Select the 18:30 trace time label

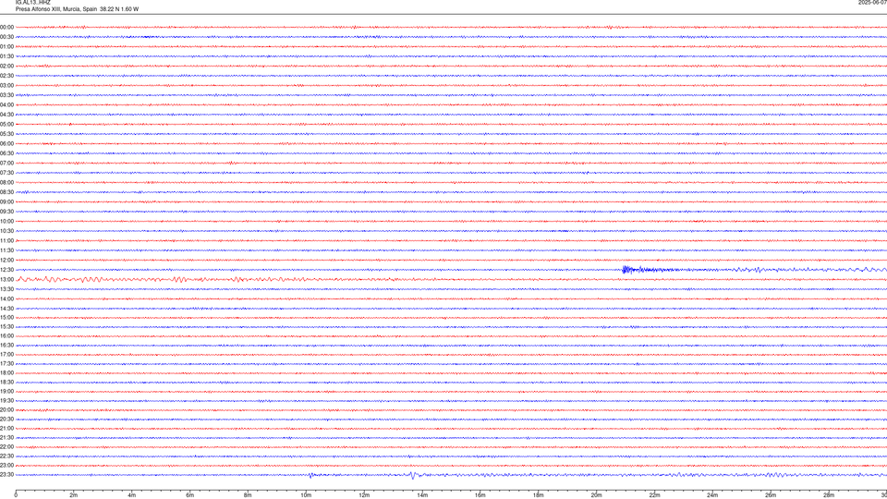point(6,383)
